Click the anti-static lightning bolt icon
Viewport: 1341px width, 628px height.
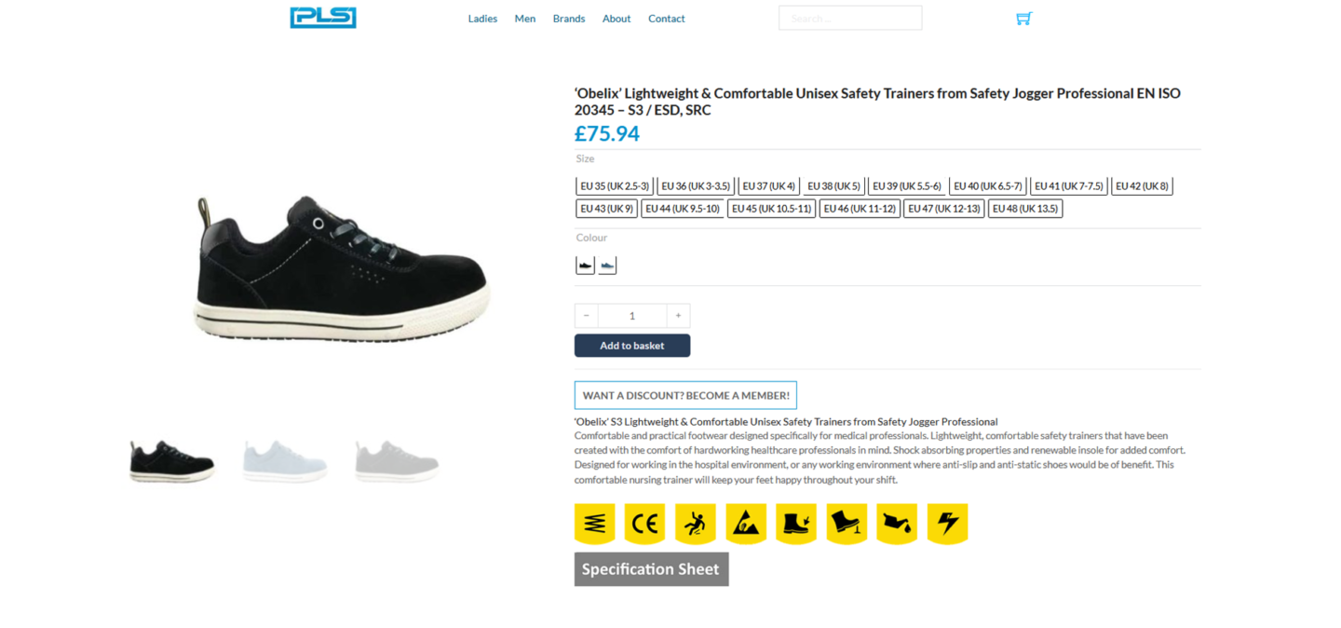(947, 523)
